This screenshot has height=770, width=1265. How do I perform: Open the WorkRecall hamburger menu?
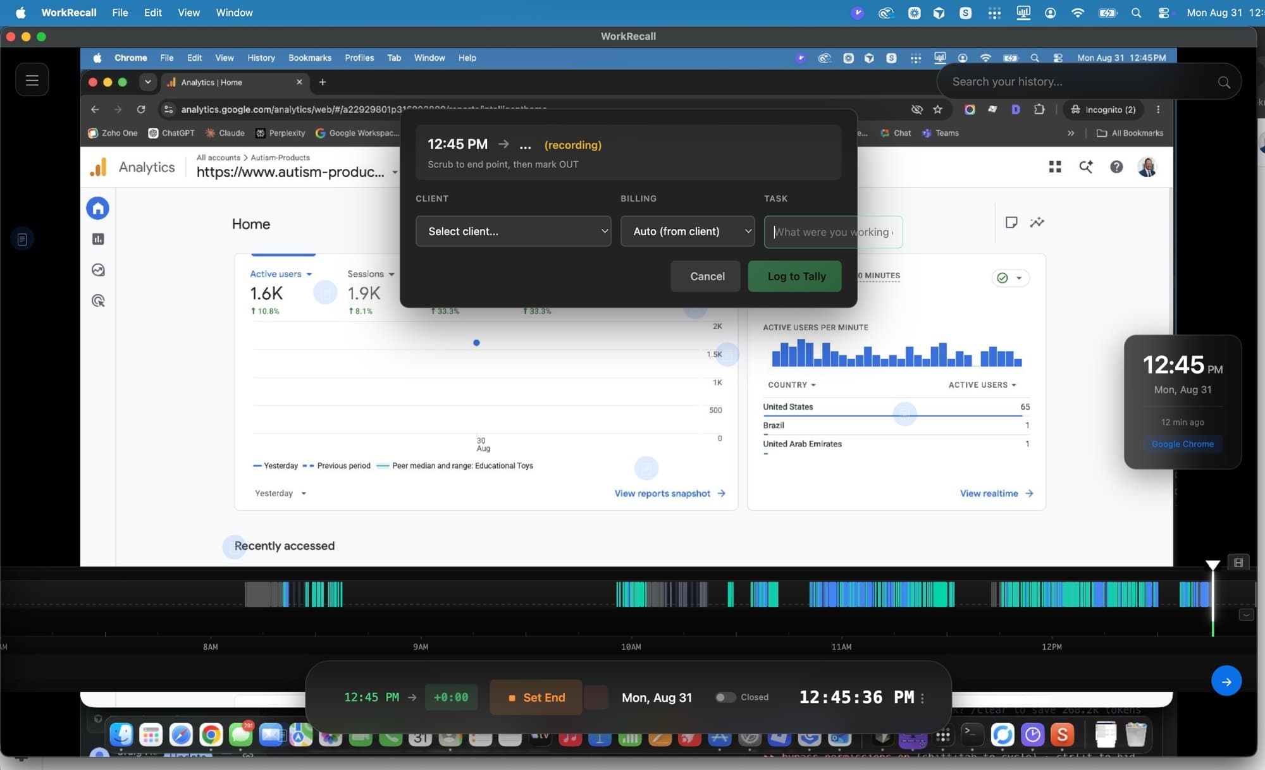click(x=32, y=80)
